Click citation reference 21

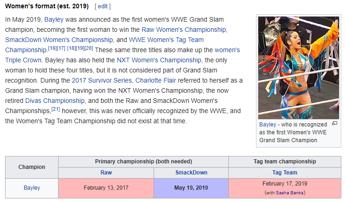point(56,109)
